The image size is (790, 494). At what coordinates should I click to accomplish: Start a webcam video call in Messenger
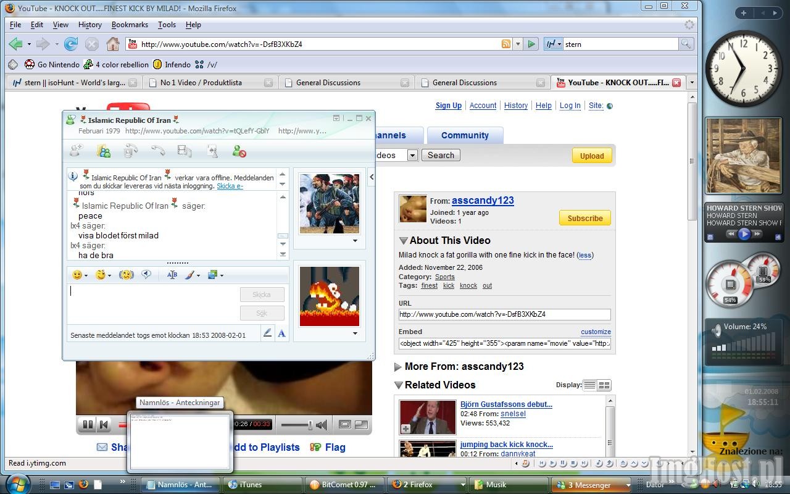coord(130,150)
